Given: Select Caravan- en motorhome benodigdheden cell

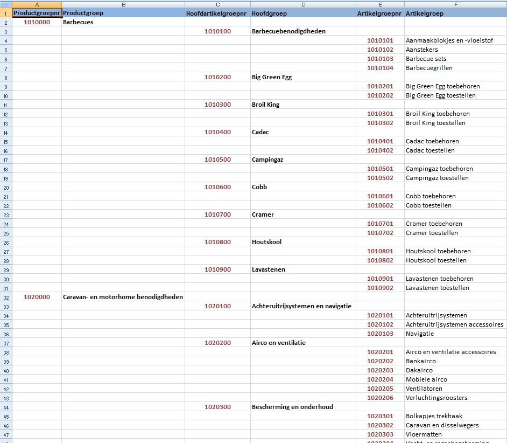Looking at the screenshot, I should tap(123, 297).
